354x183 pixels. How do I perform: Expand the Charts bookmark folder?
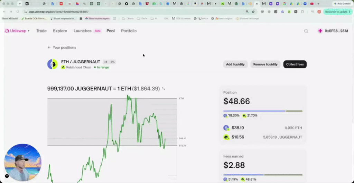click(128, 19)
